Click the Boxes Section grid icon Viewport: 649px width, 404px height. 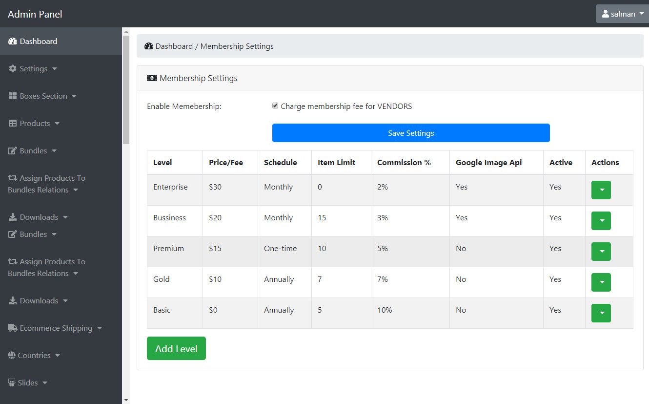(x=13, y=96)
